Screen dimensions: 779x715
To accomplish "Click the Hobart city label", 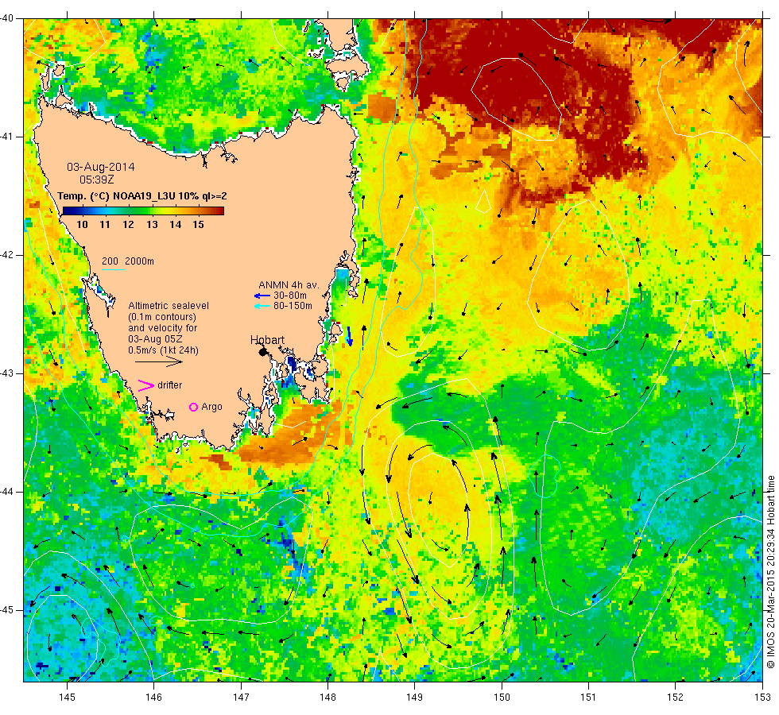I will pyautogui.click(x=267, y=340).
